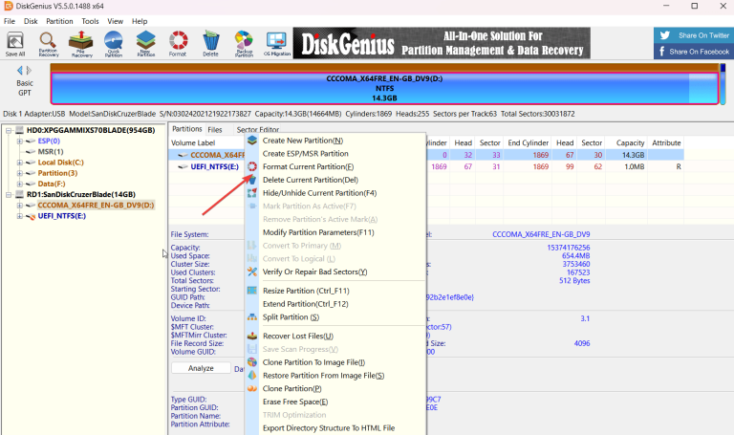The image size is (734, 435).
Task: Switch to the Partitions tab
Action: [x=186, y=129]
